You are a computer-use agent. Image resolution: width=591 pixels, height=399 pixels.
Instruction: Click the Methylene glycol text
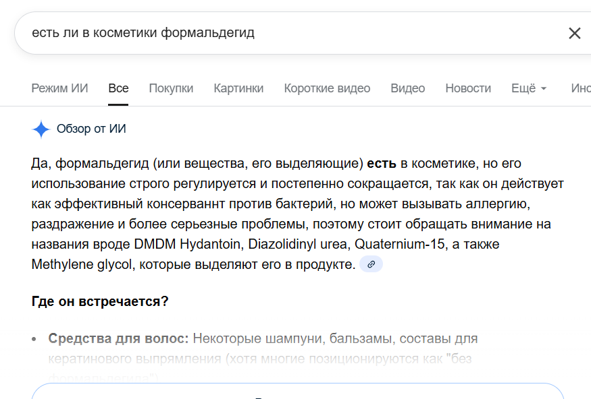click(82, 264)
